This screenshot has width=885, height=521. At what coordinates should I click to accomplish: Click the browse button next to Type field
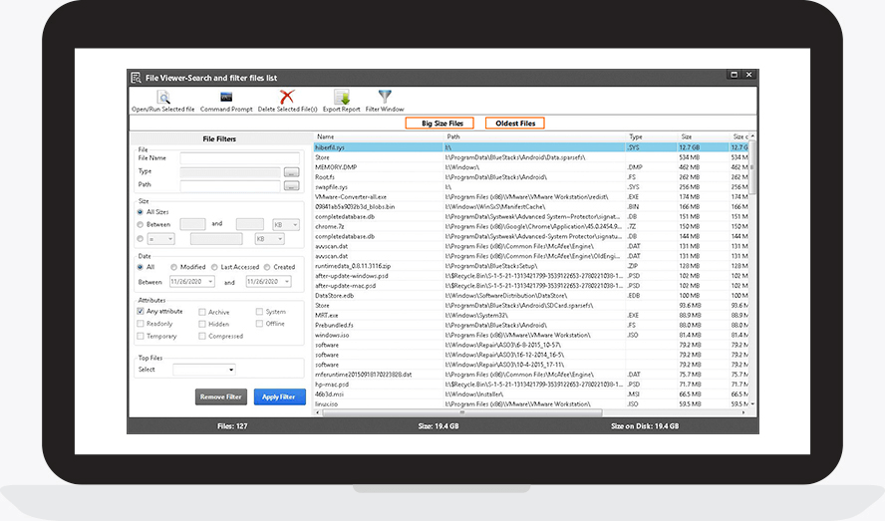(x=291, y=171)
